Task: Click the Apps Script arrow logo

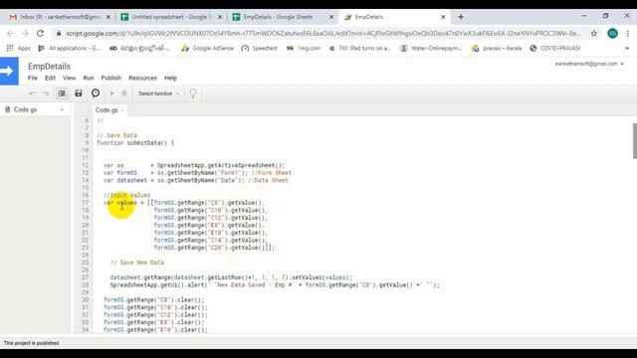Action: click(9, 71)
